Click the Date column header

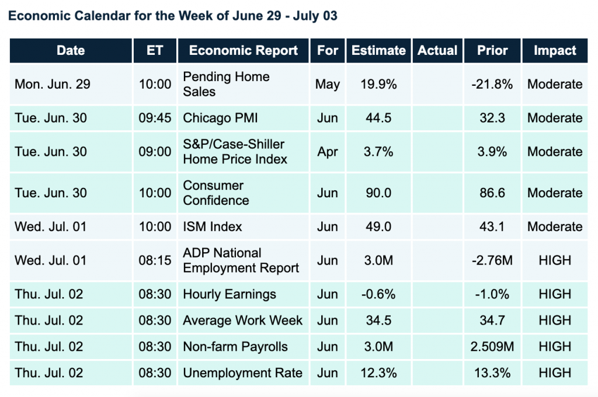click(71, 51)
